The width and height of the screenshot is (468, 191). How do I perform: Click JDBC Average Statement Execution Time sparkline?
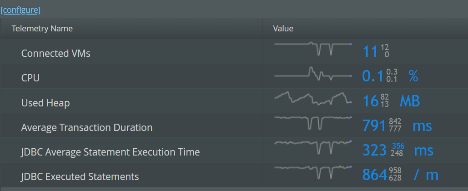[x=313, y=147]
